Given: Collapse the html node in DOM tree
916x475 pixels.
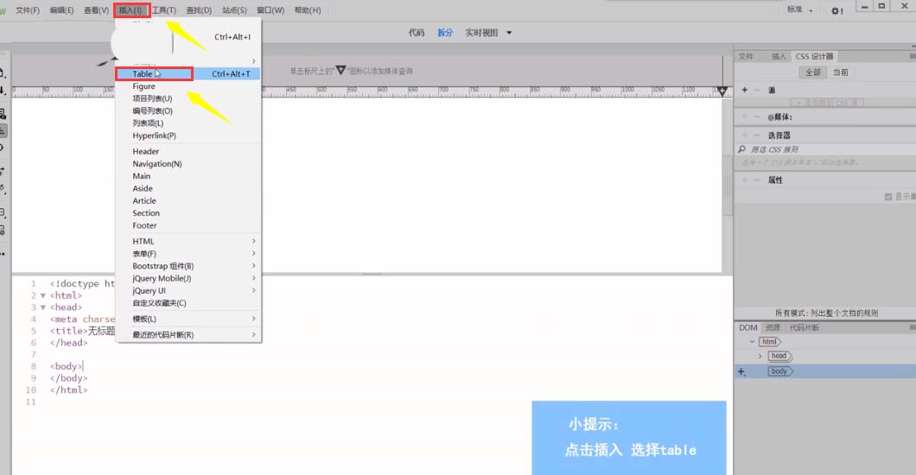Looking at the screenshot, I should pos(752,342).
